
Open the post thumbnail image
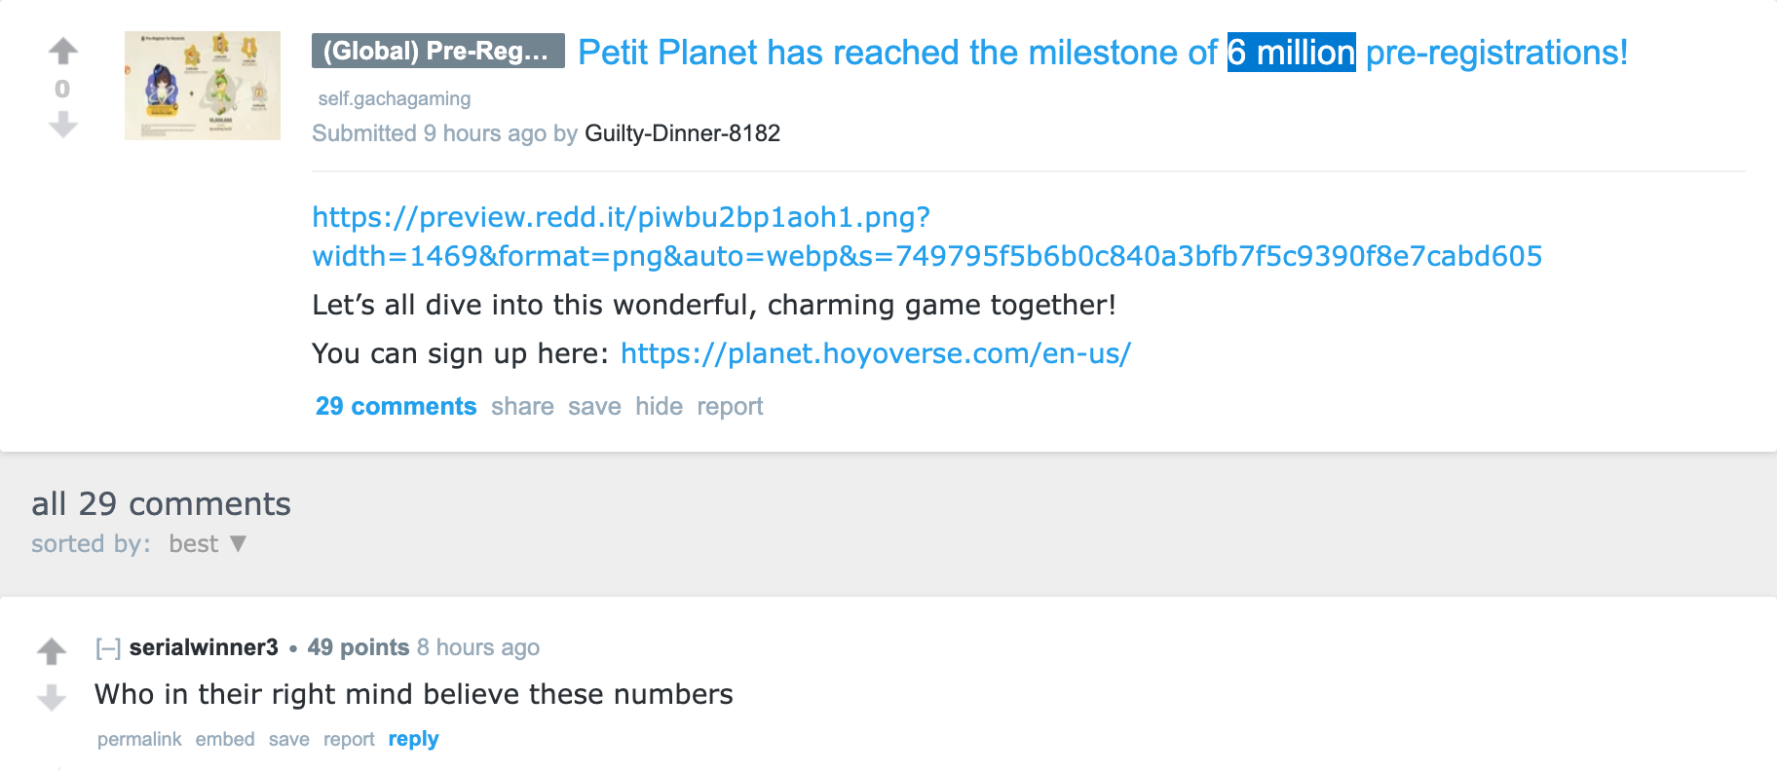point(203,86)
